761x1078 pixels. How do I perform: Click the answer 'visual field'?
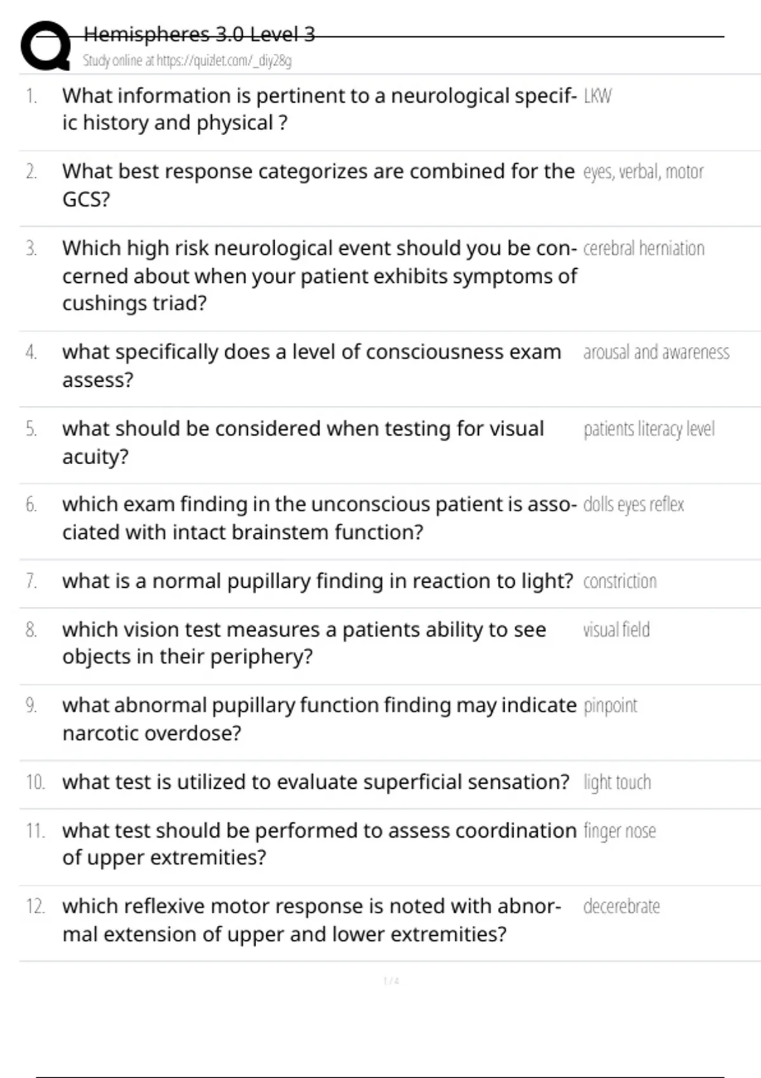[x=616, y=630]
